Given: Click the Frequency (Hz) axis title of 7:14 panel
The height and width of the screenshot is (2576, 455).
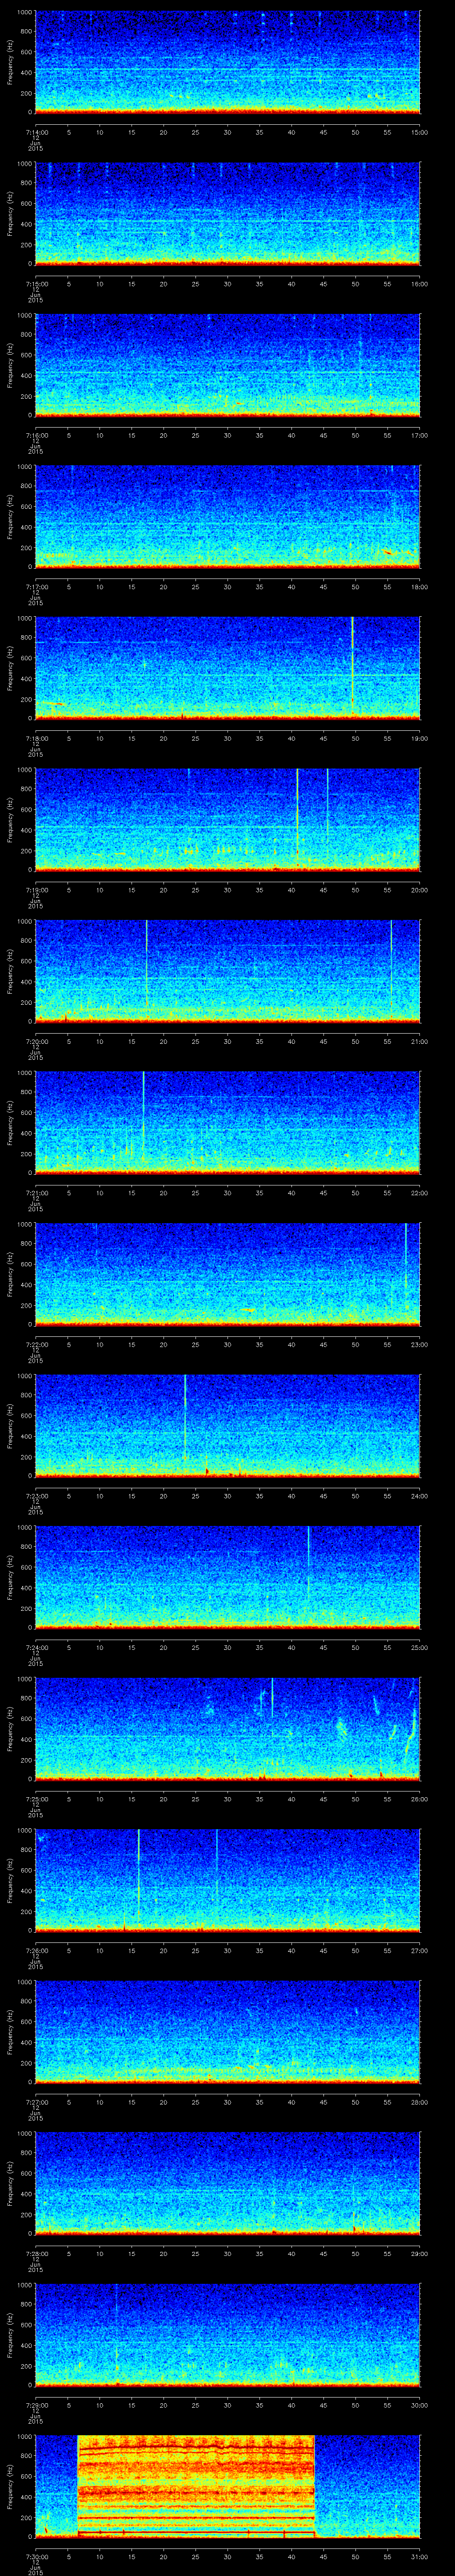Looking at the screenshot, I should pos(10,62).
